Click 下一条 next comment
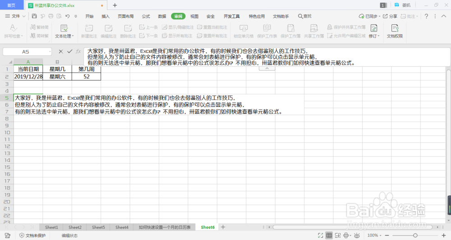Viewport: 451px width, 240px height. pos(148,36)
